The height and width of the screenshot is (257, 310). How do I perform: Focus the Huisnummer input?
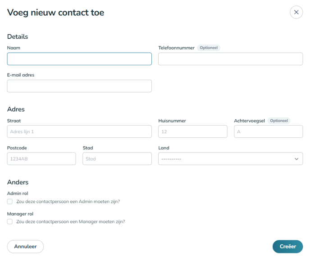click(192, 131)
